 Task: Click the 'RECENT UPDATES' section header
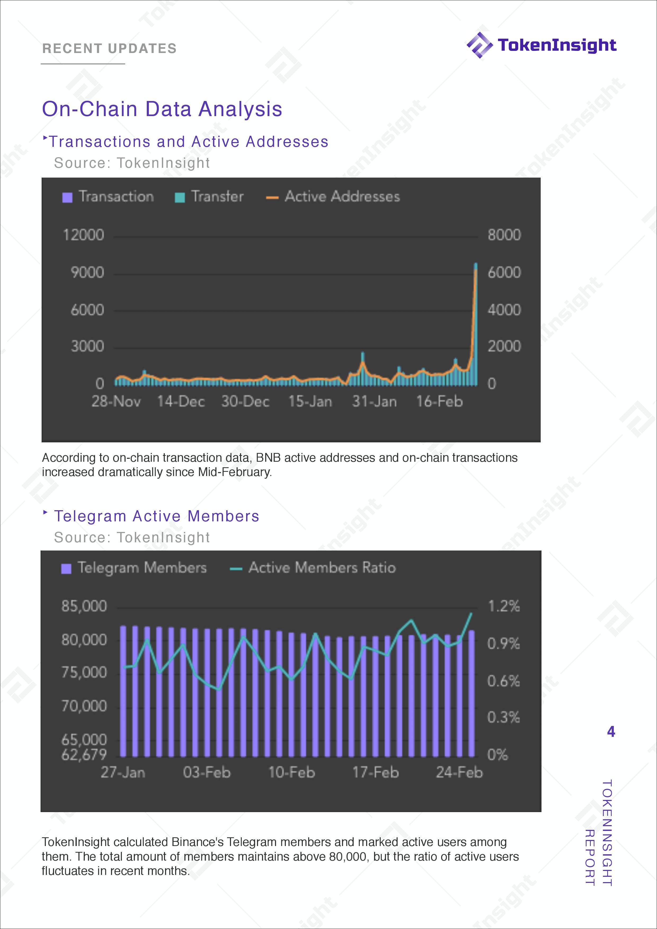pyautogui.click(x=109, y=49)
